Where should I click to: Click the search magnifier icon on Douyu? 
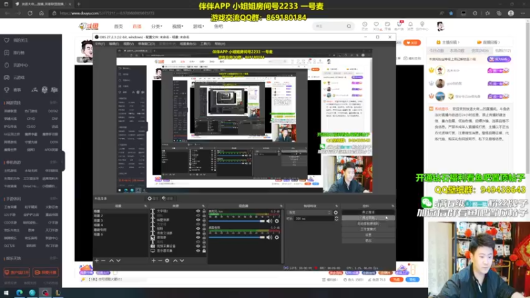[x=349, y=26]
